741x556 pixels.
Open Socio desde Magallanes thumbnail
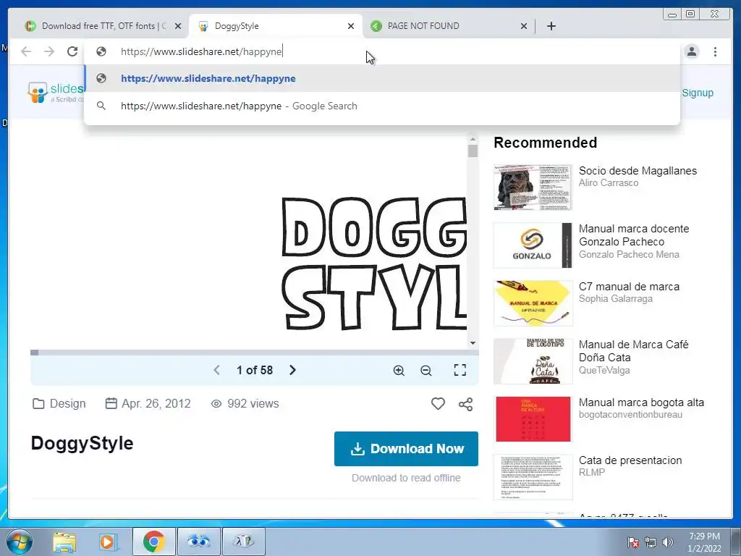(x=533, y=188)
